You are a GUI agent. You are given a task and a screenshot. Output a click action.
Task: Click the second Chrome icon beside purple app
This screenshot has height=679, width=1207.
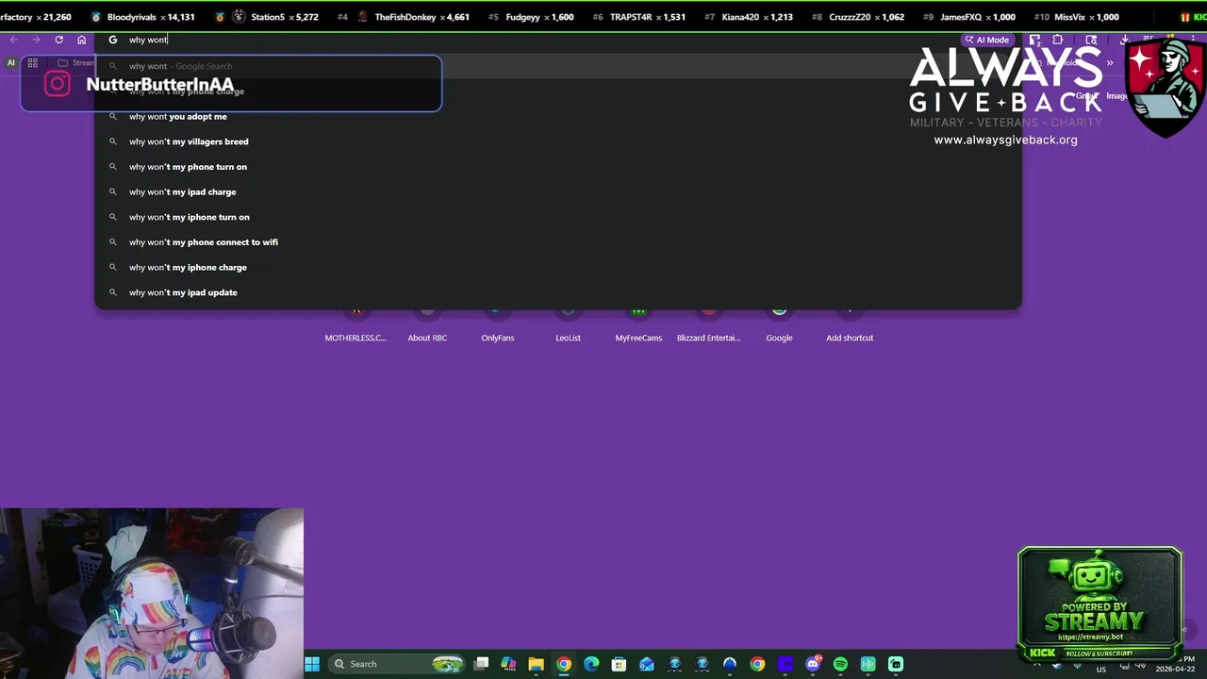click(x=757, y=664)
